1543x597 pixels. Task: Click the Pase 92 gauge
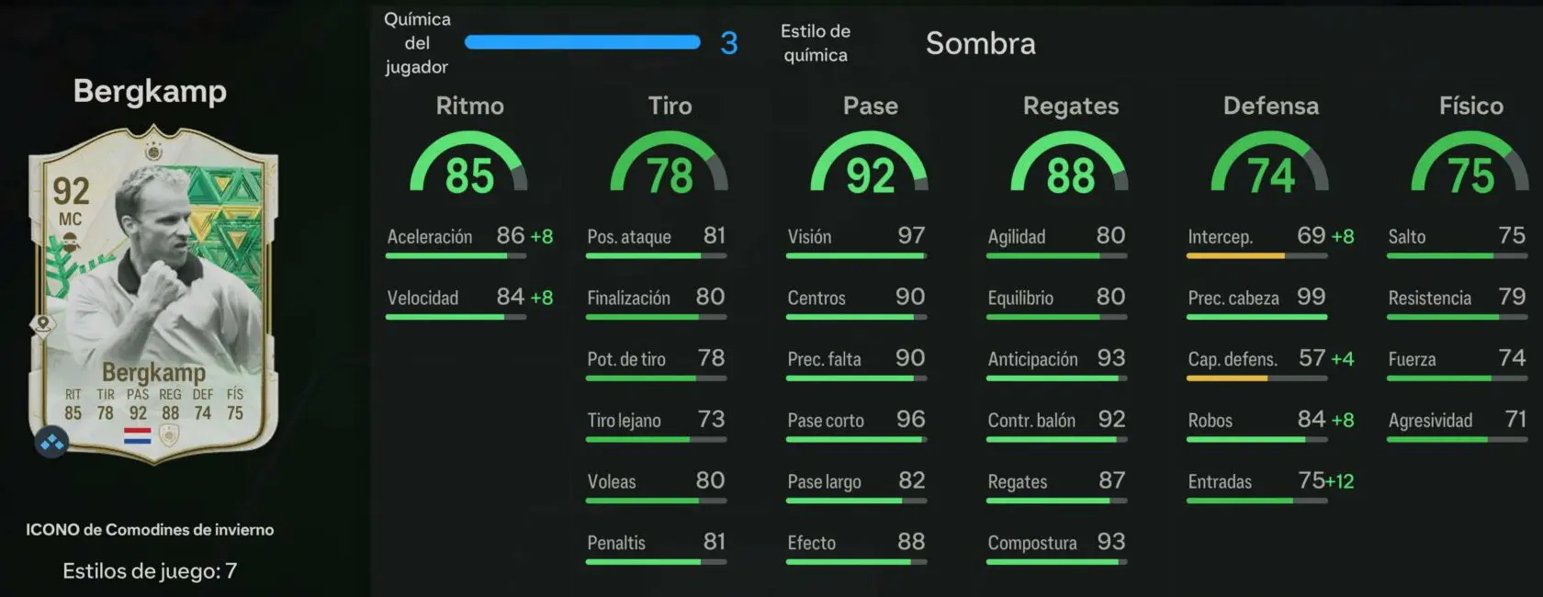tap(869, 163)
